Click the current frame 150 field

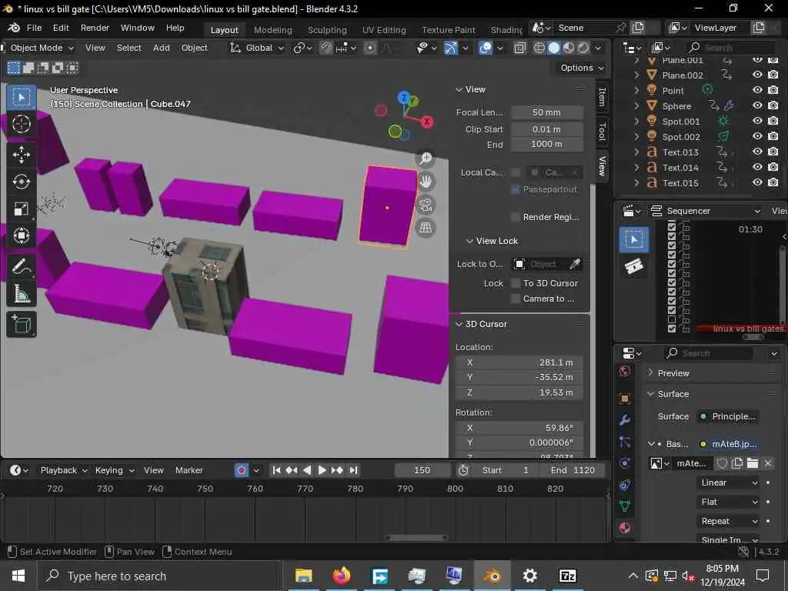coord(422,470)
